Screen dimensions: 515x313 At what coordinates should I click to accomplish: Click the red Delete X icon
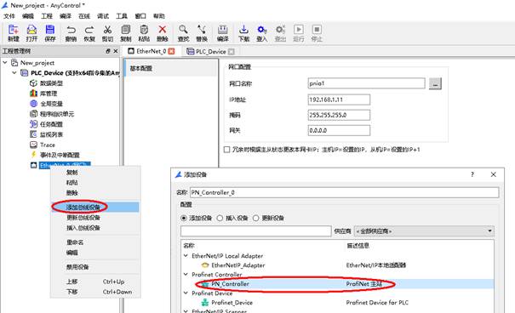pyautogui.click(x=163, y=30)
